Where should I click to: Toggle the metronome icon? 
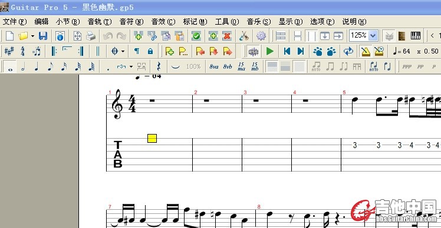366,51
